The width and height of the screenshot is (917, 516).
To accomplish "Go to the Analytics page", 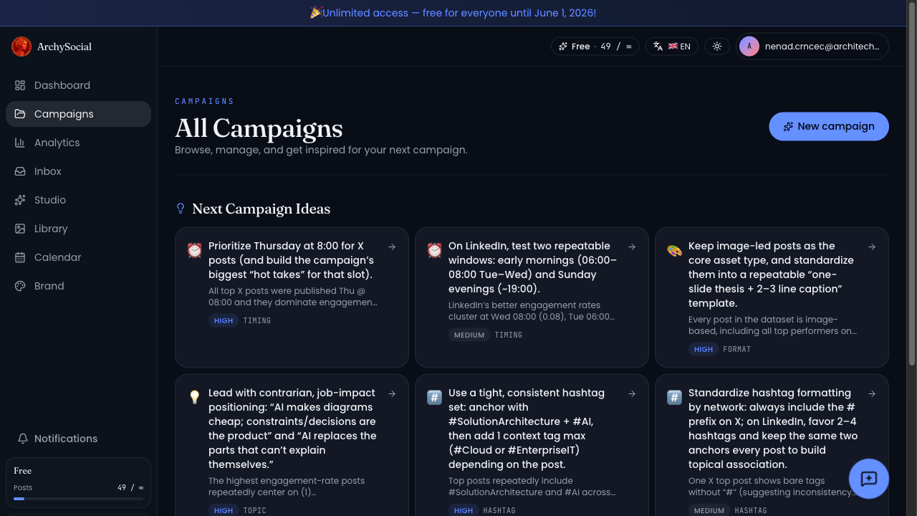I will (x=78, y=143).
